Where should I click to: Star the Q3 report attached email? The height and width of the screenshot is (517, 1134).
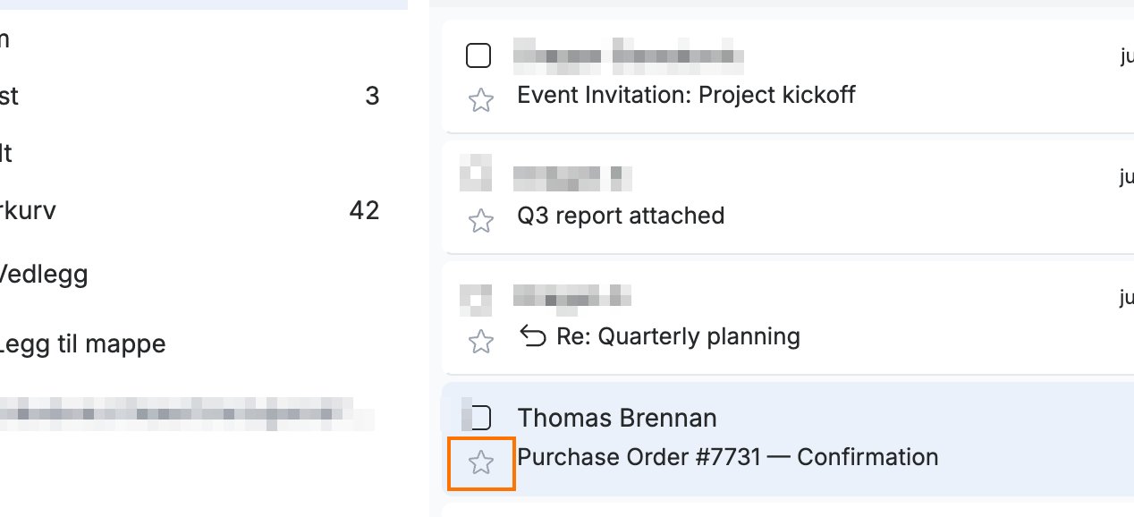481,220
